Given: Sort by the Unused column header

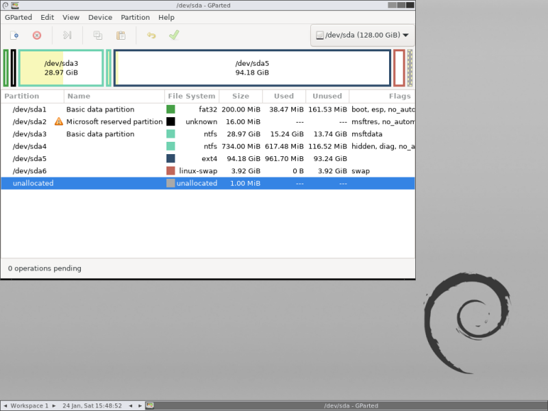Looking at the screenshot, I should (327, 96).
